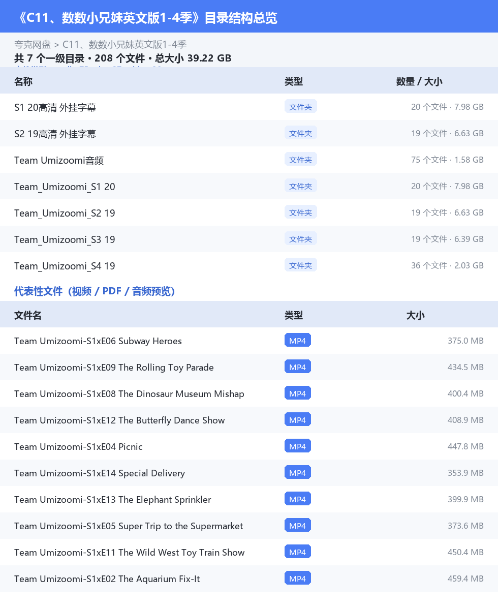Click MP4 badge of Picnic row

(x=298, y=446)
